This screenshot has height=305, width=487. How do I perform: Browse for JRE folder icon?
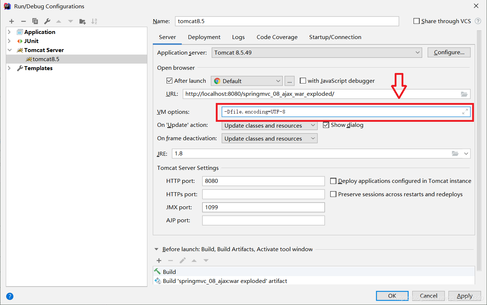[455, 154]
